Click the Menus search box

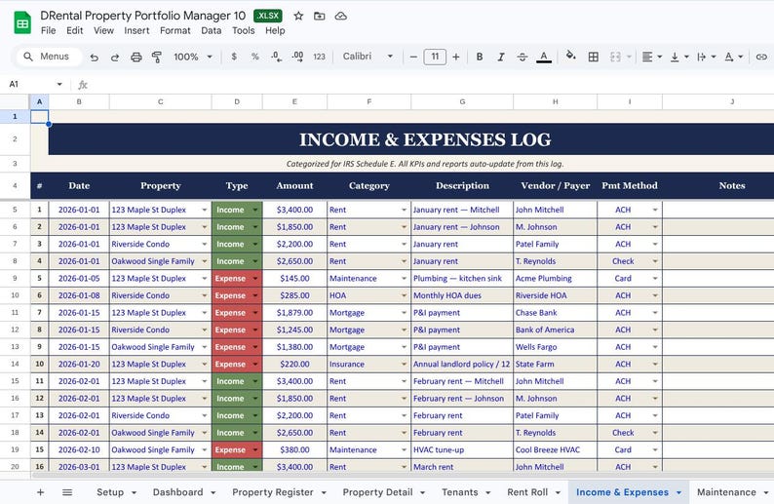coord(50,57)
